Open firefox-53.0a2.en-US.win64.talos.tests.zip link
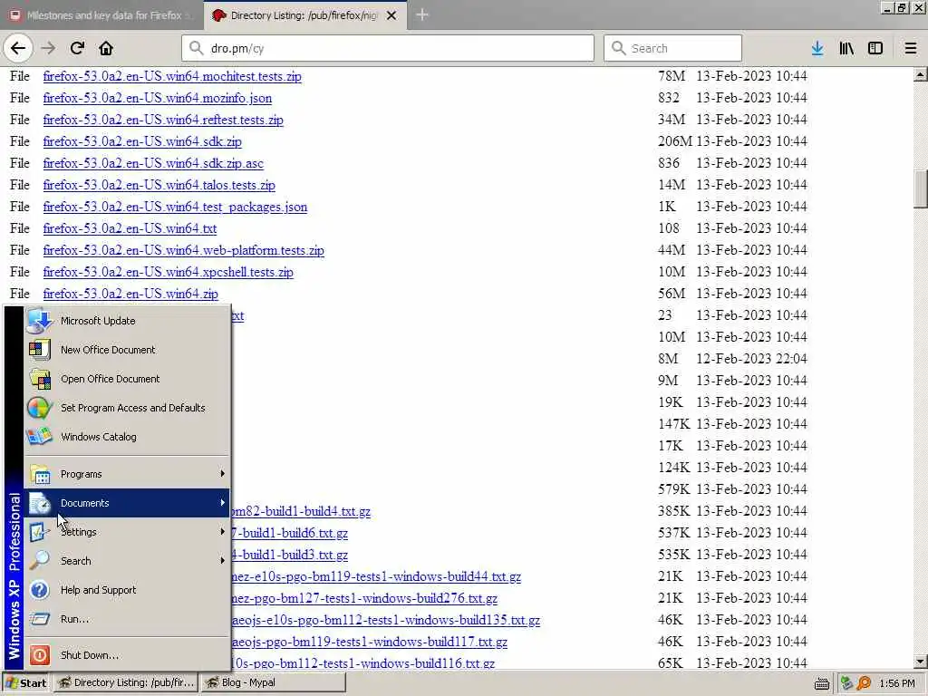The height and width of the screenshot is (696, 928). coord(159,185)
